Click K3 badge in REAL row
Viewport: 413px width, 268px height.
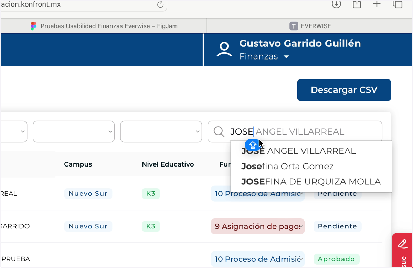[151, 194]
